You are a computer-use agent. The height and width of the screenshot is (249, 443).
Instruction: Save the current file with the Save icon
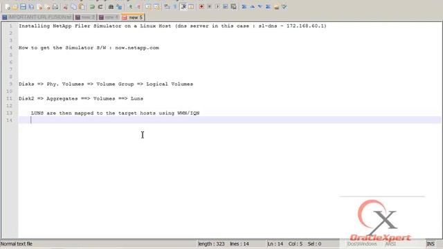pyautogui.click(x=23, y=7)
